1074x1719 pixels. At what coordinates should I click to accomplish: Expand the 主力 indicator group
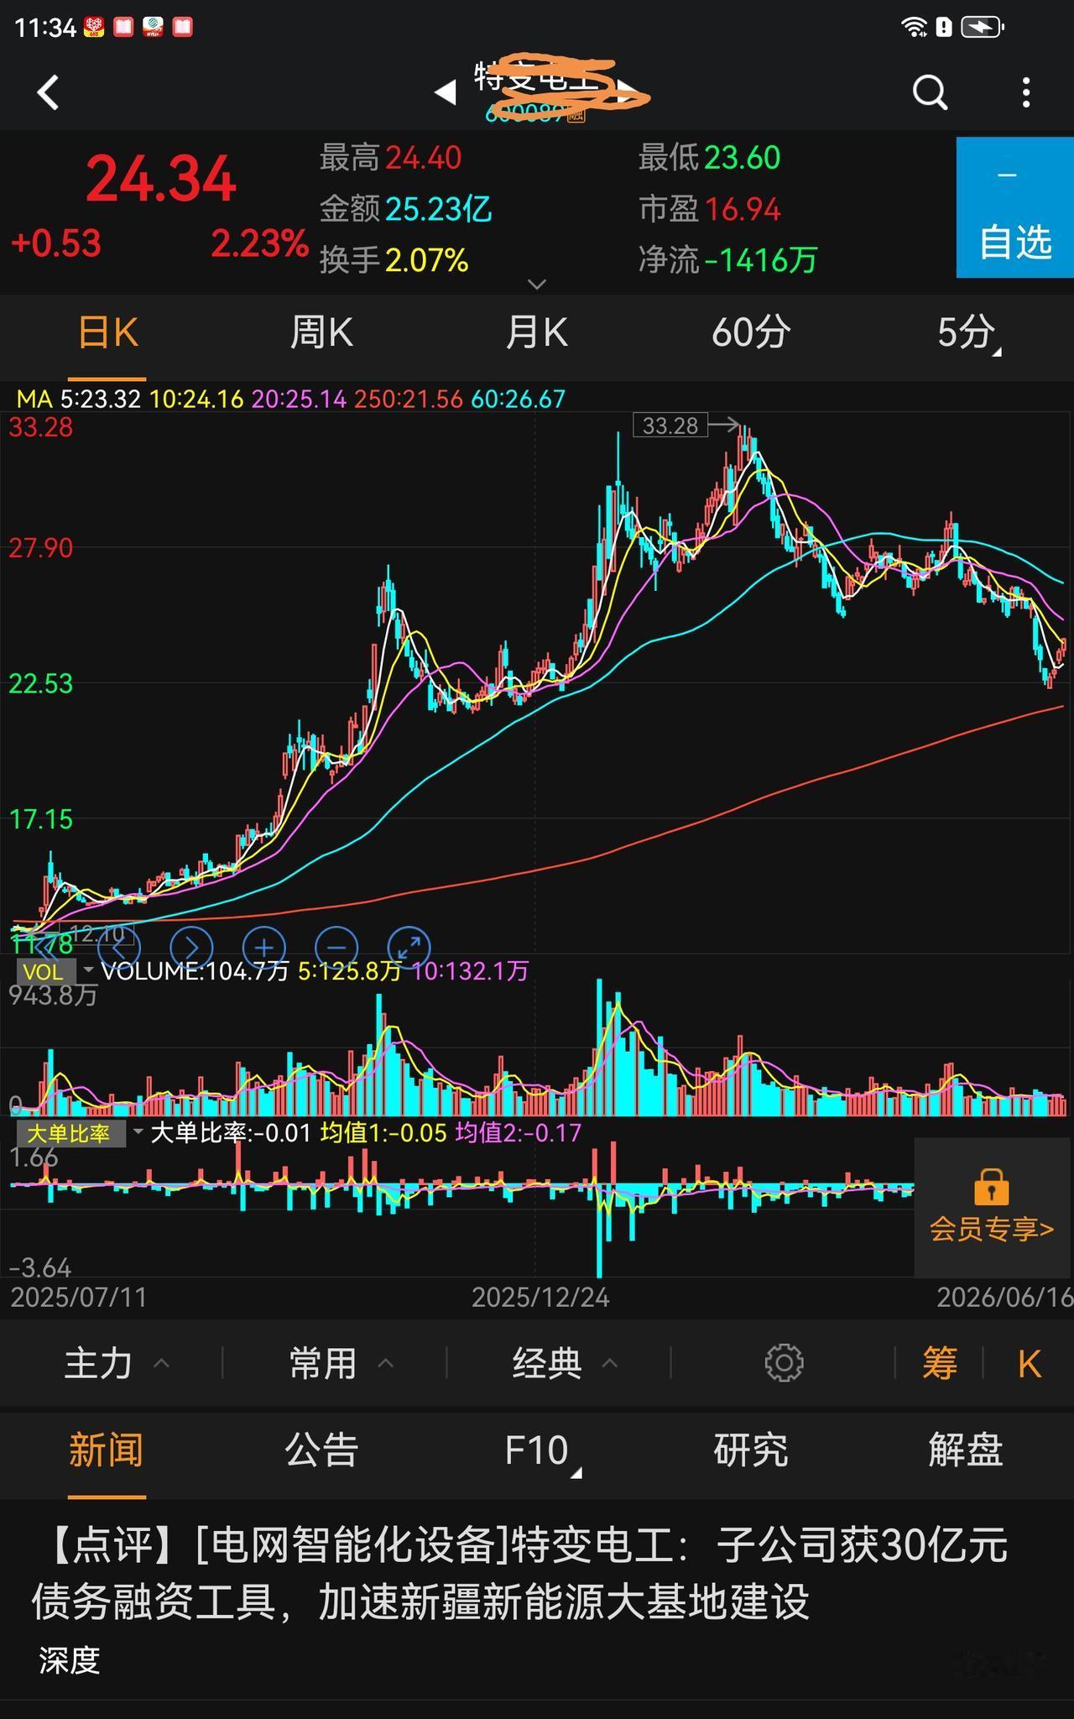117,1363
